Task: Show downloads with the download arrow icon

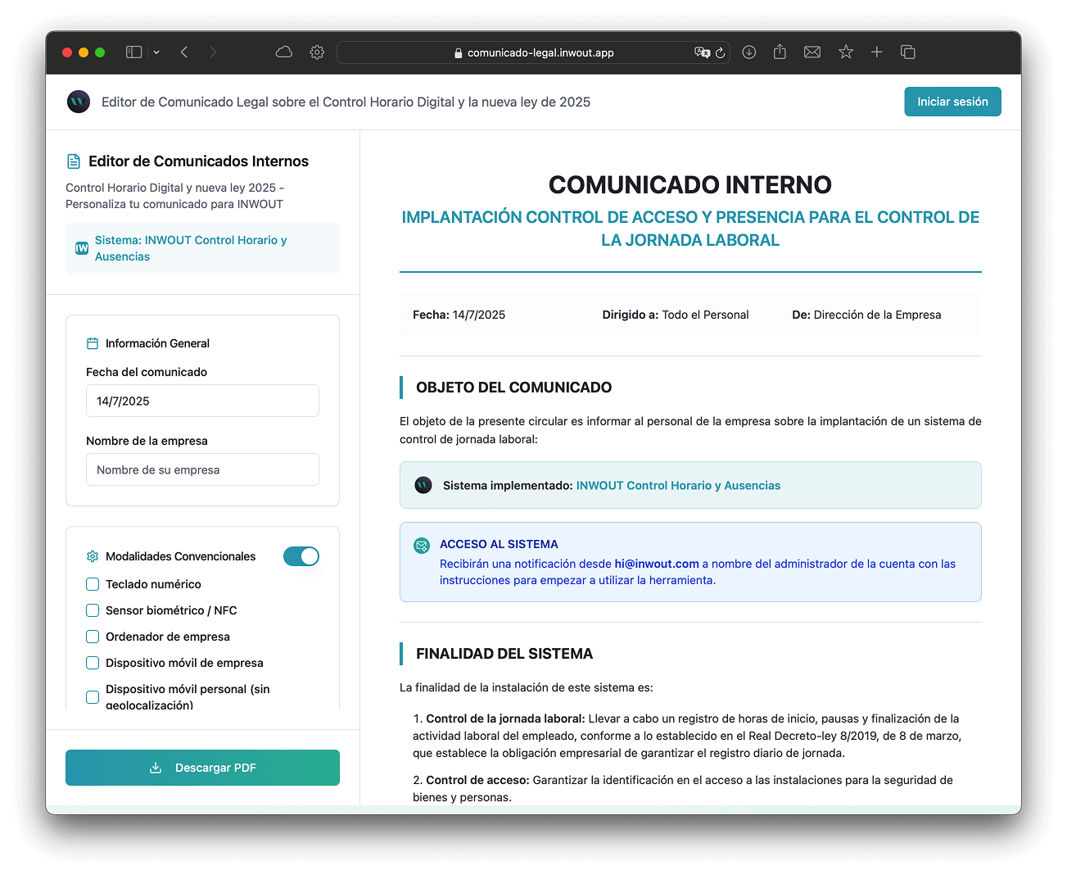Action: click(x=748, y=52)
